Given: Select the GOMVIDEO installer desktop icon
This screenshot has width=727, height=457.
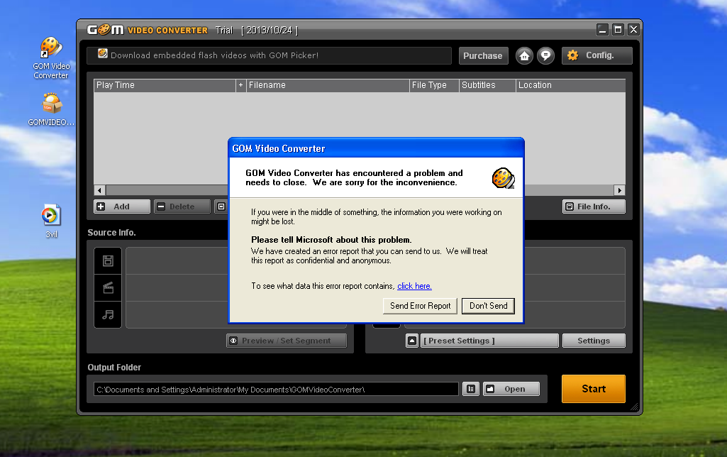Looking at the screenshot, I should point(51,109).
